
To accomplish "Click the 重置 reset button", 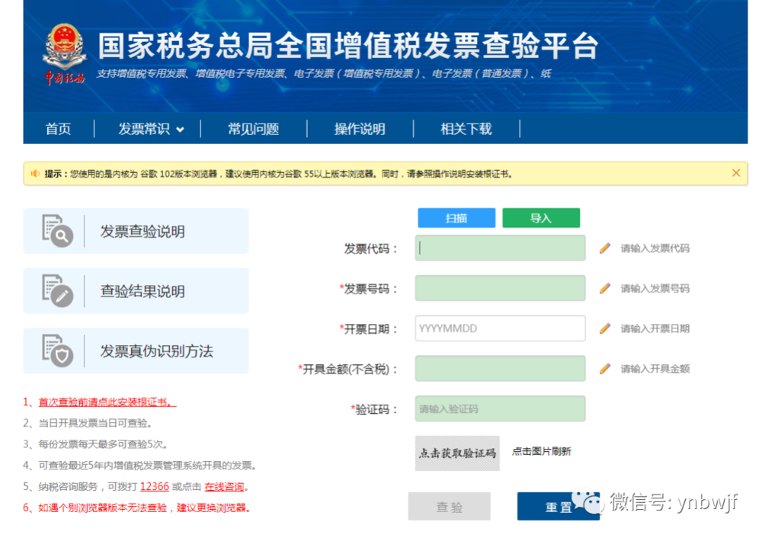I will click(x=559, y=507).
